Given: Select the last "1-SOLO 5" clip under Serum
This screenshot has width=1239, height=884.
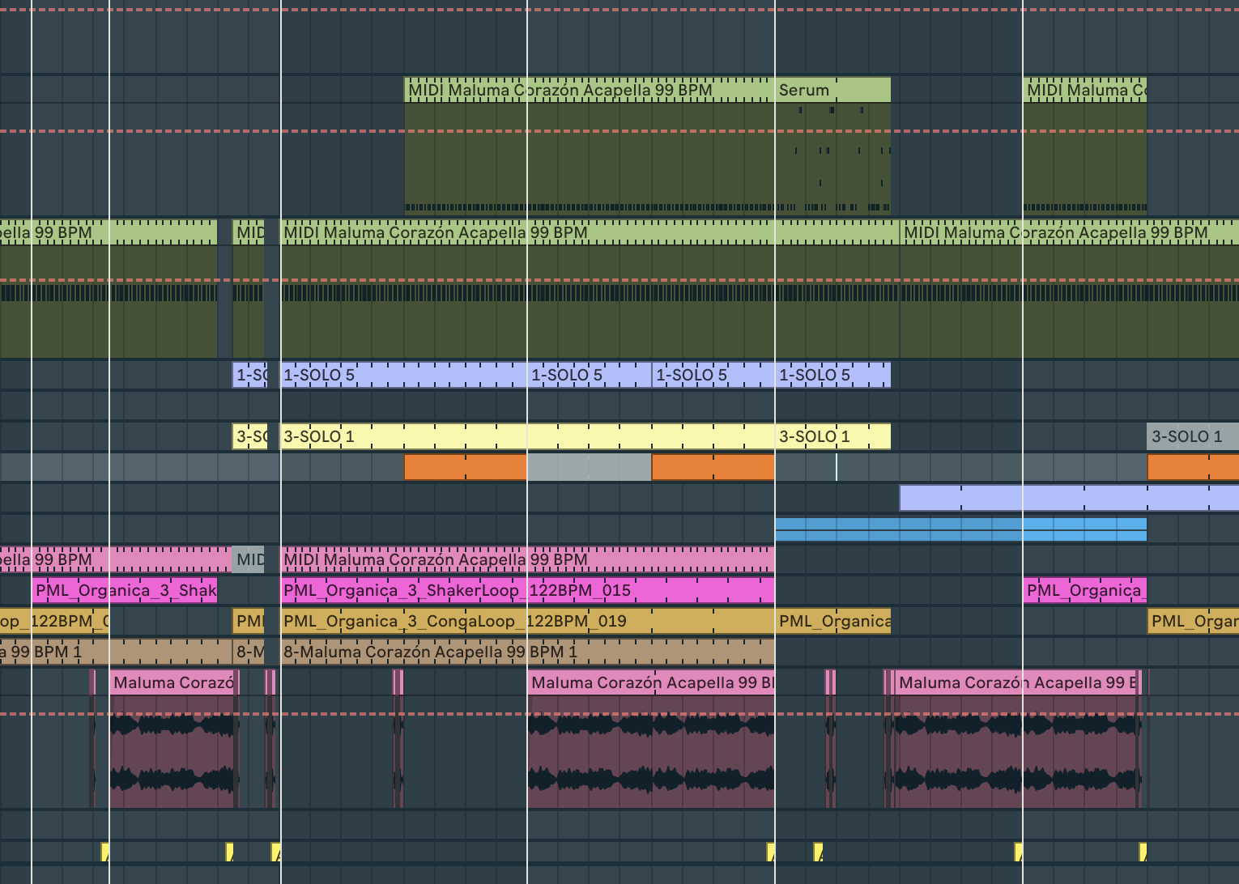Looking at the screenshot, I should pos(833,375).
